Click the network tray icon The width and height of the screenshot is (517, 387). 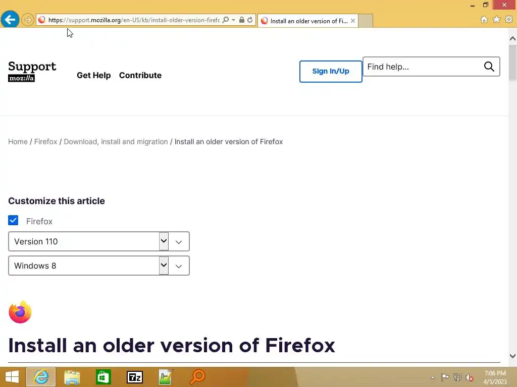[457, 377]
